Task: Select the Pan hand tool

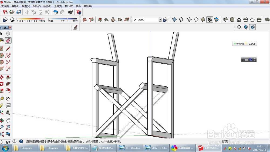Action: [x=8, y=120]
